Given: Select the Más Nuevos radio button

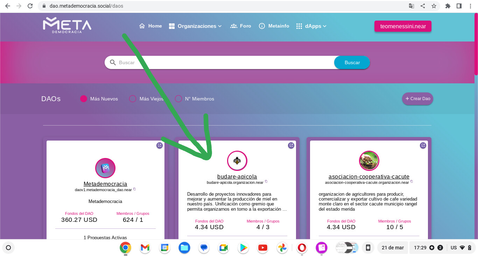Looking at the screenshot, I should pos(84,99).
